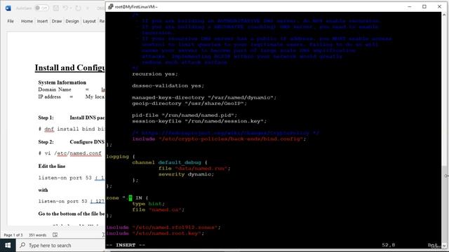This screenshot has width=449, height=252.
Task: Click the scrollbar up arrow in terminal
Action: [444, 14]
